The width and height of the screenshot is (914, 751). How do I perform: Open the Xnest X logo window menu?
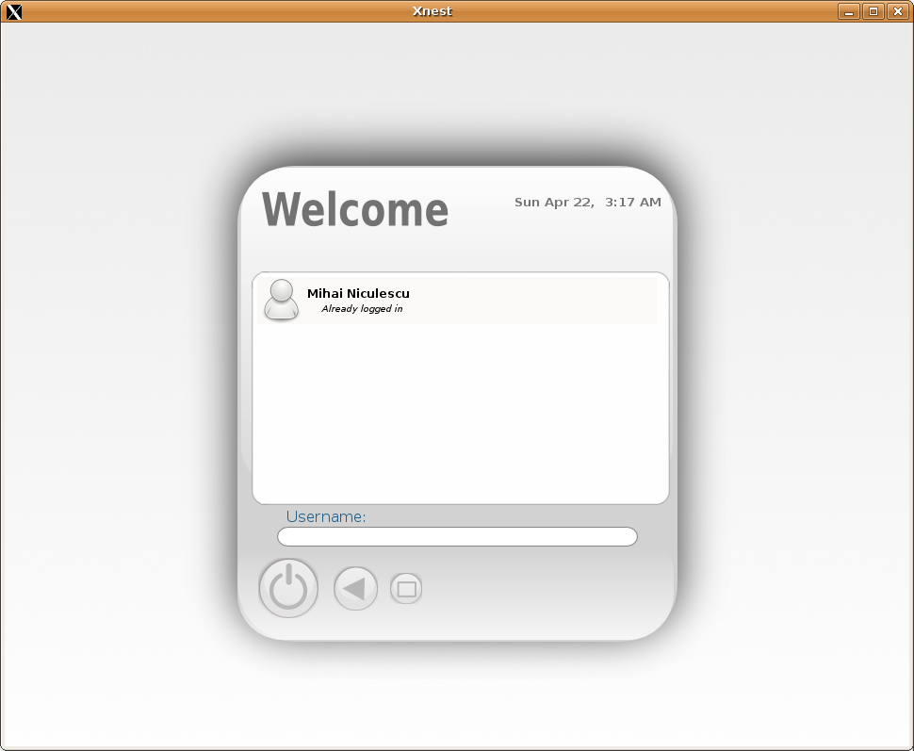point(13,11)
